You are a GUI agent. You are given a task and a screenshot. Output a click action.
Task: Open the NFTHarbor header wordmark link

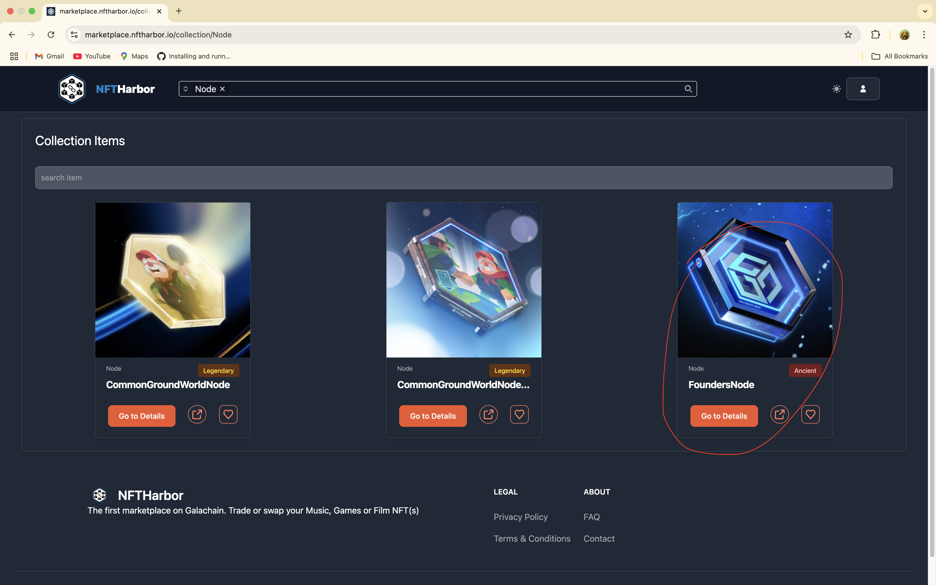125,89
